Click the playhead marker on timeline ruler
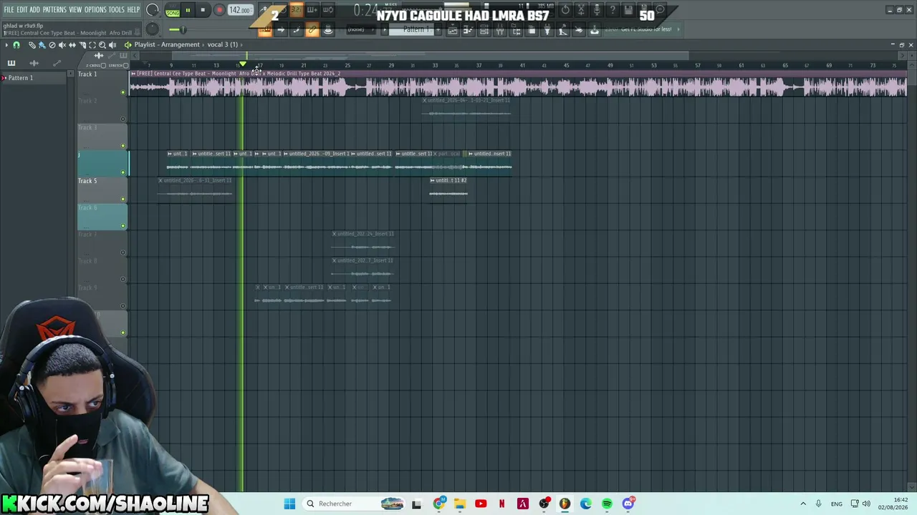This screenshot has width=917, height=515. pos(243,64)
